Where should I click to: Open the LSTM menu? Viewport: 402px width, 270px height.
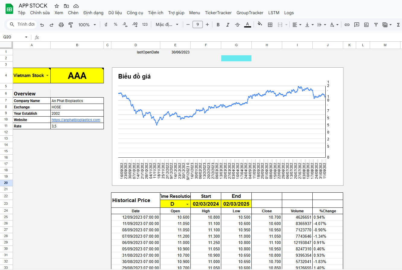pyautogui.click(x=274, y=13)
